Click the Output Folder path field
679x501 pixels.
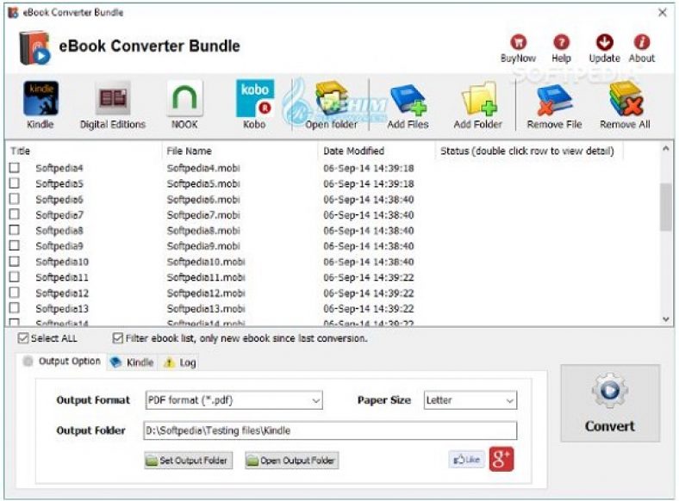330,430
